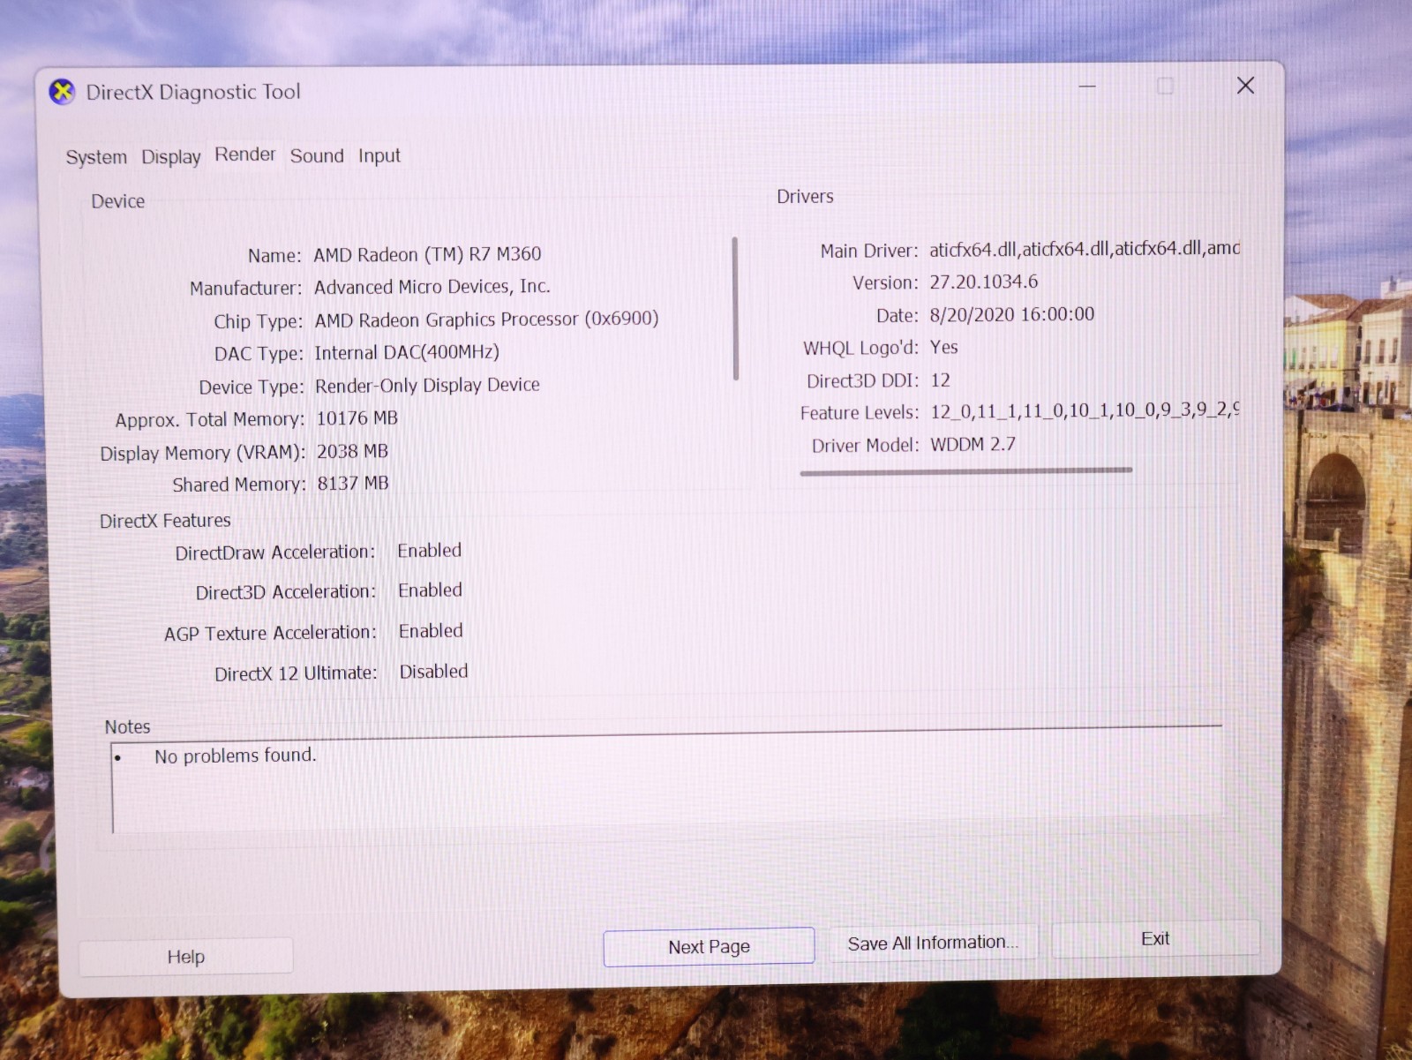Select 'Render-Only Display Device' value

(427, 385)
